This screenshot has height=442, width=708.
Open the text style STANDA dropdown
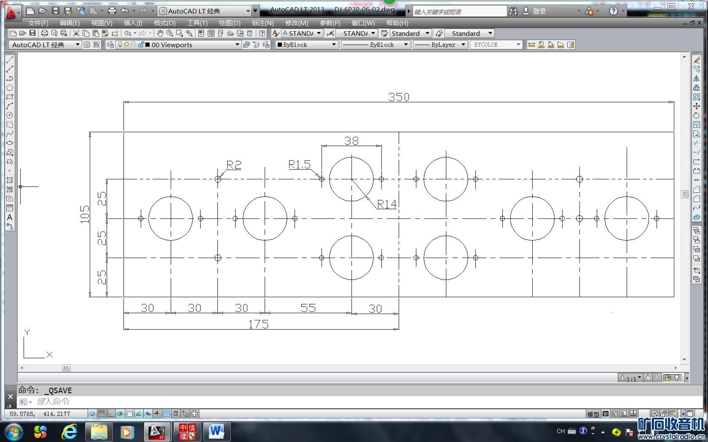click(x=302, y=33)
